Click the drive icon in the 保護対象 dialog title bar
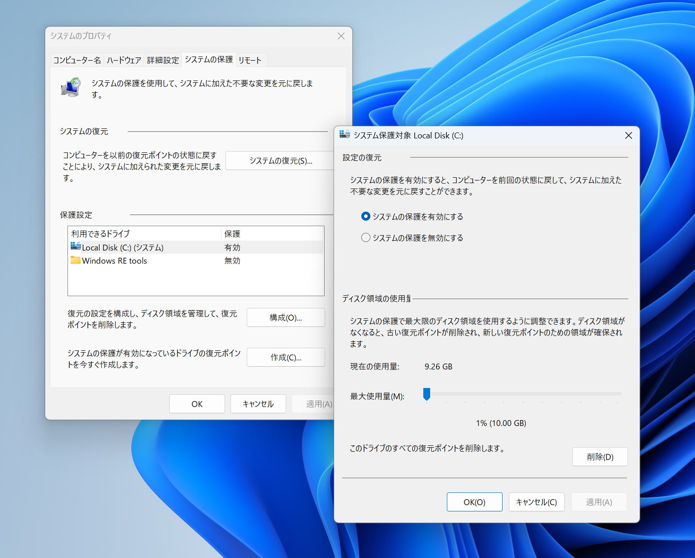The width and height of the screenshot is (695, 558). [x=345, y=135]
